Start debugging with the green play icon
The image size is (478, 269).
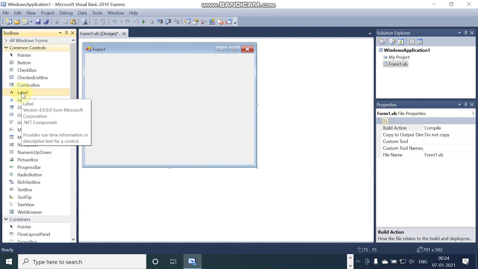point(143,22)
